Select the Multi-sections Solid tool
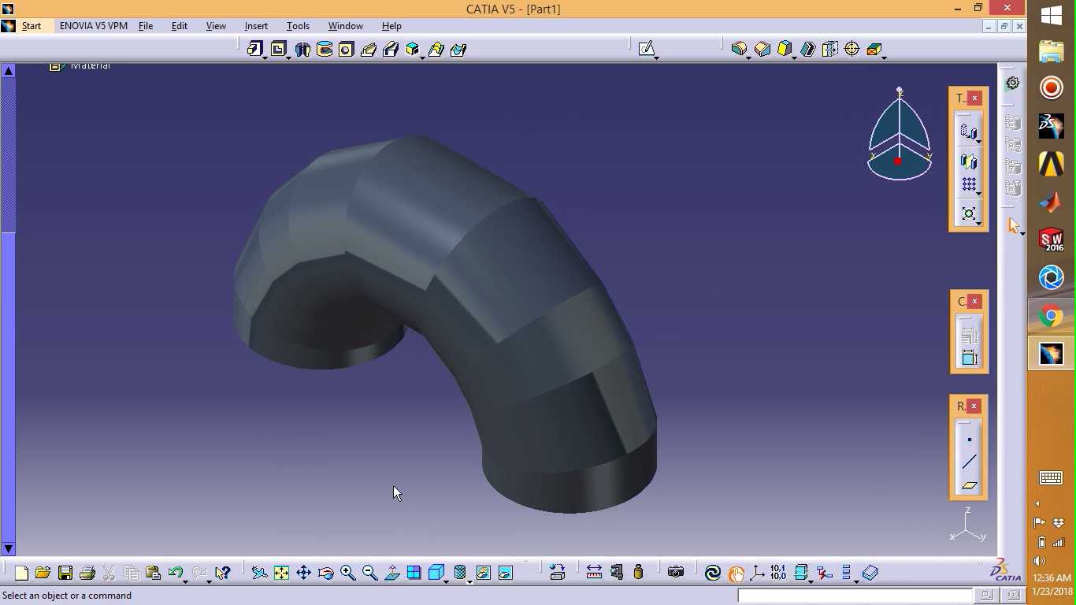This screenshot has height=605, width=1076. pyautogui.click(x=436, y=50)
